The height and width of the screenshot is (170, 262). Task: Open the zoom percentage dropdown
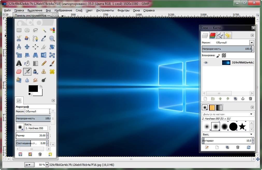click(x=47, y=165)
